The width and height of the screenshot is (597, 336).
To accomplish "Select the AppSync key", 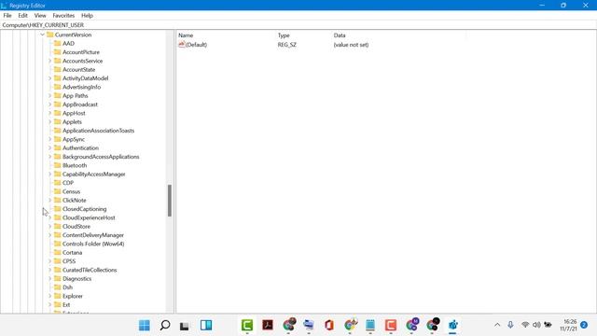I will (74, 139).
